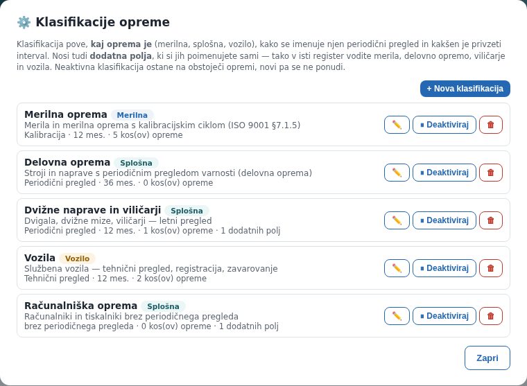Click 'brez periodičnega pregleda · 0 kos(ov)' line

click(x=151, y=326)
